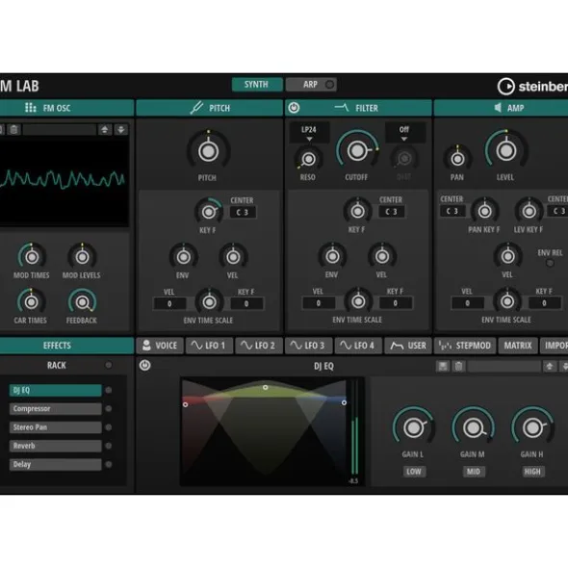Viewport: 568px width, 569px height.
Task: Click the low band handle in EQ graph
Action: click(186, 404)
